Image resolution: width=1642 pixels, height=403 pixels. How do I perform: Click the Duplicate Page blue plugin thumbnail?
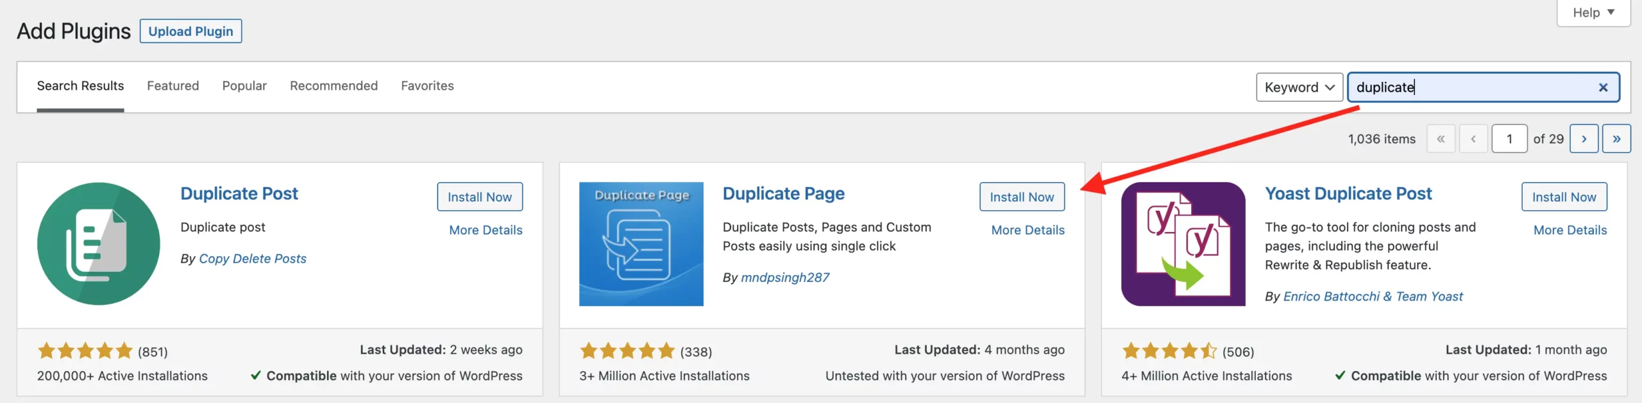[x=641, y=243]
